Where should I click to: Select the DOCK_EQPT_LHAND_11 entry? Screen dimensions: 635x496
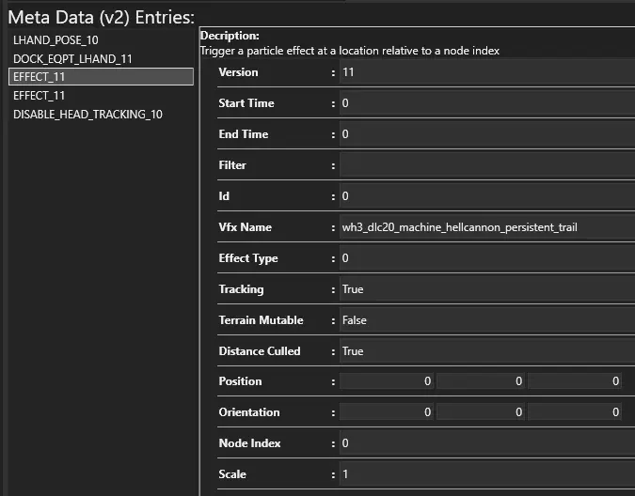click(72, 58)
